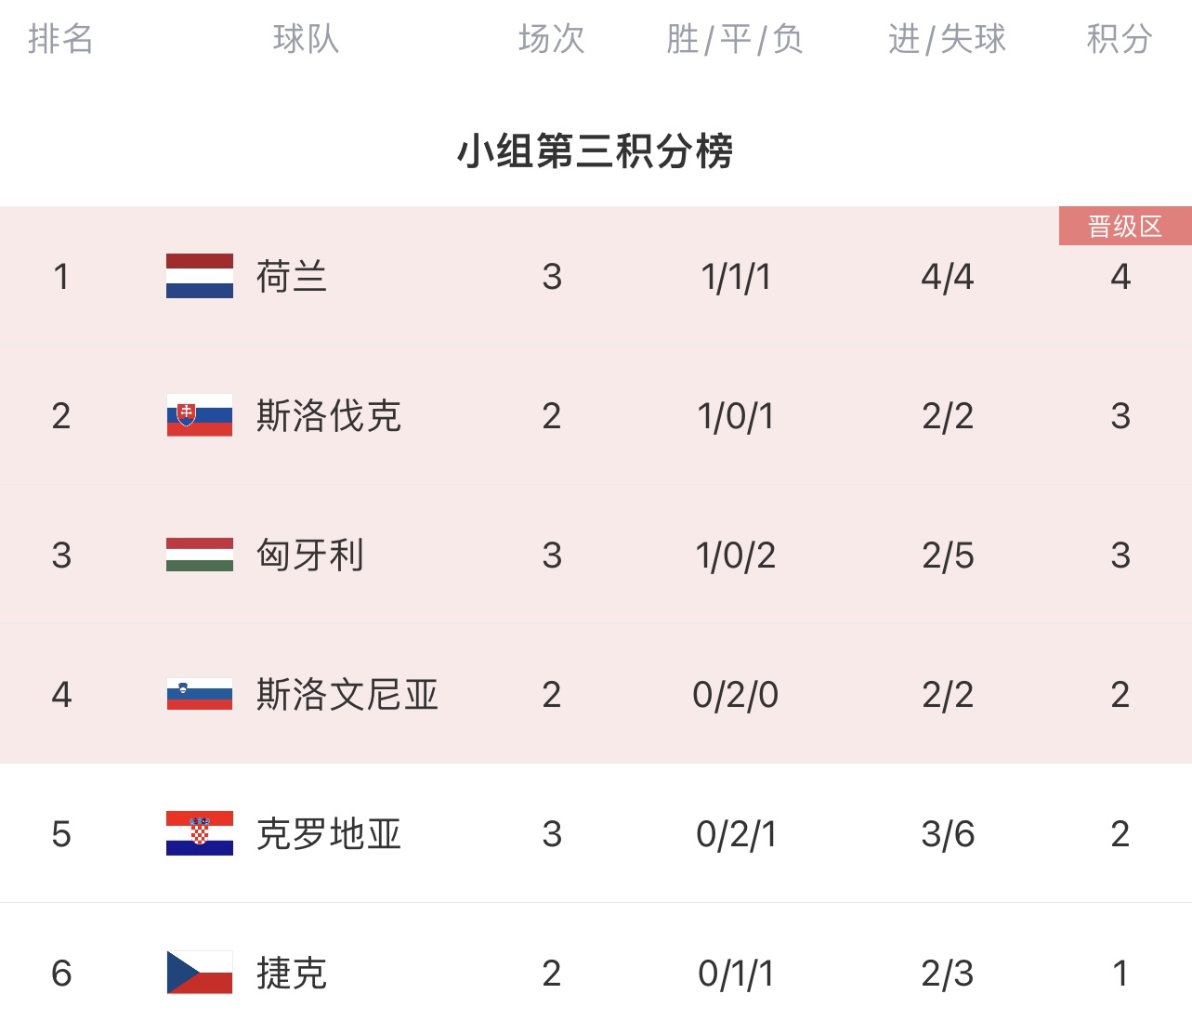The image size is (1192, 1033).
Task: Open the 捷克 team name
Action: click(292, 974)
